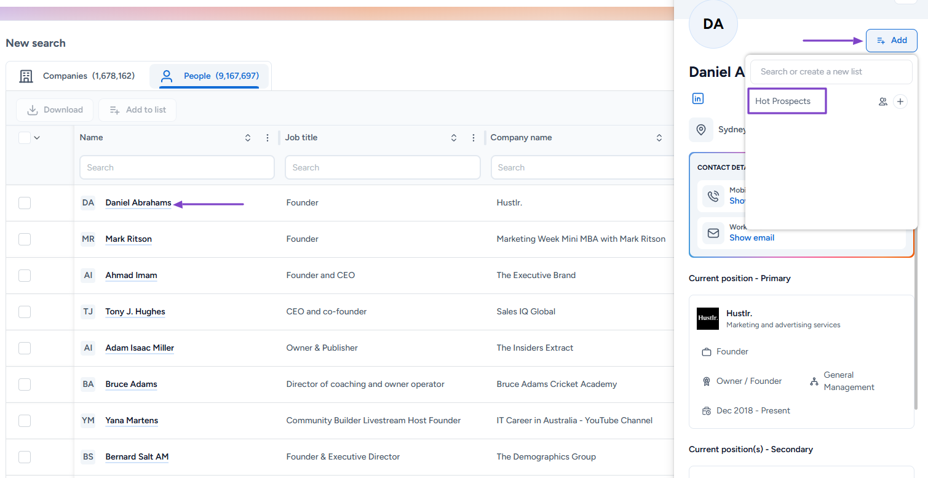Open the Job title column options menu
This screenshot has width=928, height=478.
(474, 138)
